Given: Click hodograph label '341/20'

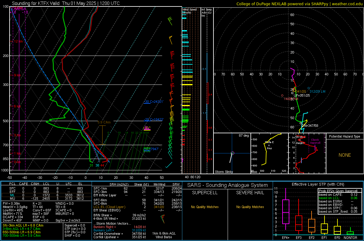Looking at the screenshot, I should (x=301, y=91).
